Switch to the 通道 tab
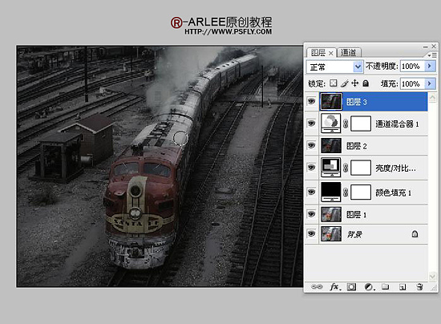 click(x=349, y=53)
